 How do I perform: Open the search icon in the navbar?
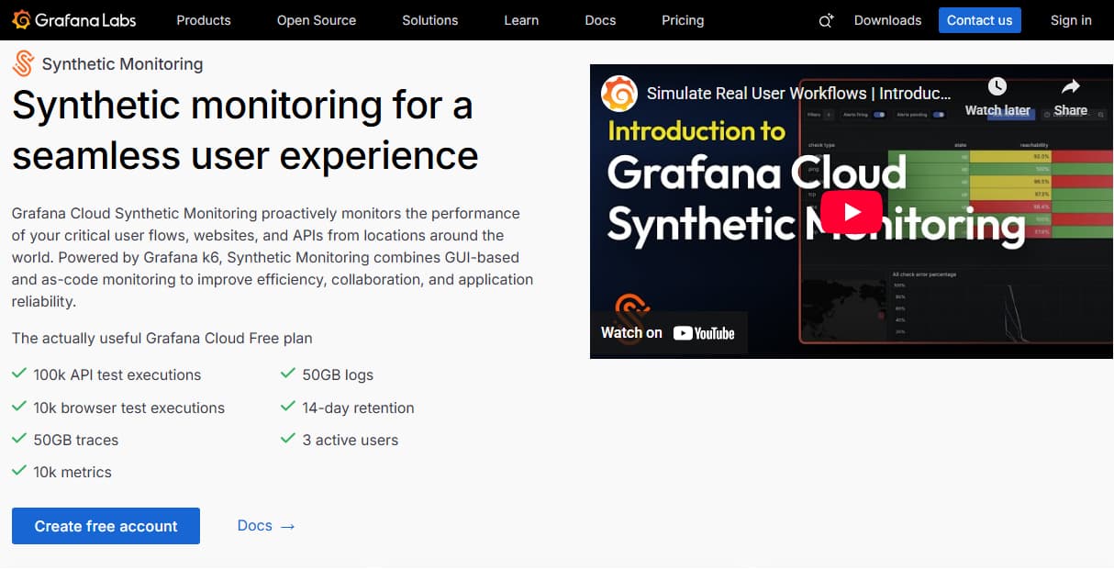(x=824, y=20)
